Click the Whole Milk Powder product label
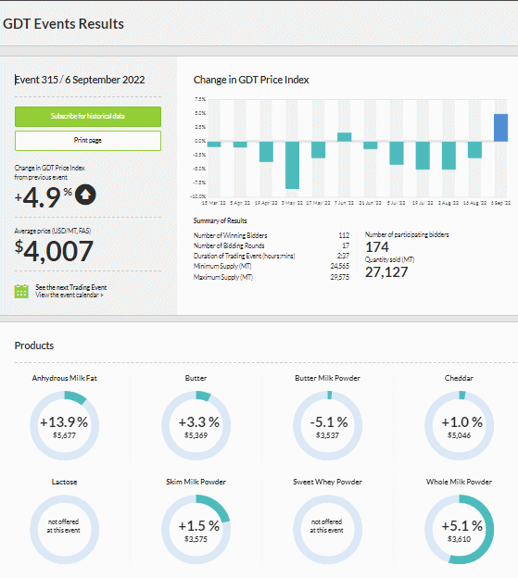The width and height of the screenshot is (518, 578). coord(459,482)
